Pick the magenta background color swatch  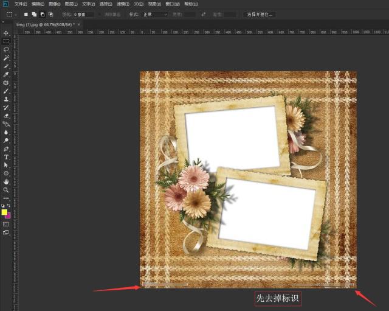tap(8, 216)
